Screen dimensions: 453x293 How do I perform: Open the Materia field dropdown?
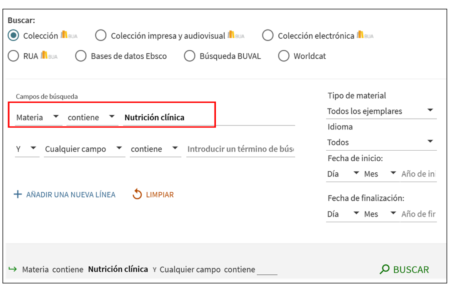38,117
